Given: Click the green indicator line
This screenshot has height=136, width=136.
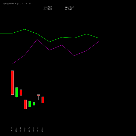Looking at the screenshot, I should [x=50, y=42].
